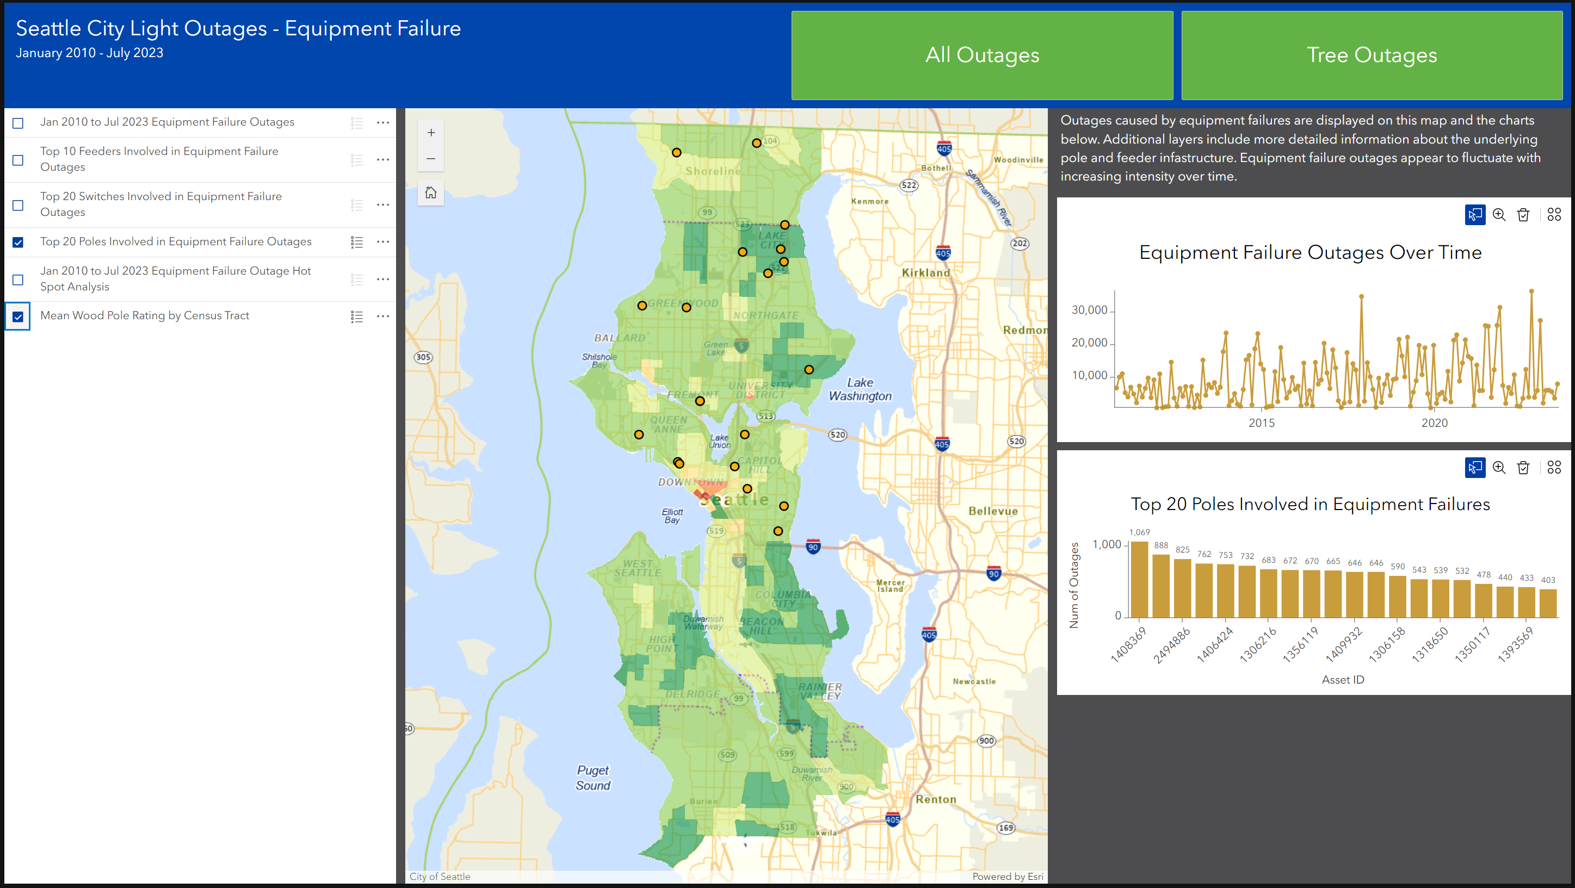Zoom out on the map

pyautogui.click(x=430, y=159)
